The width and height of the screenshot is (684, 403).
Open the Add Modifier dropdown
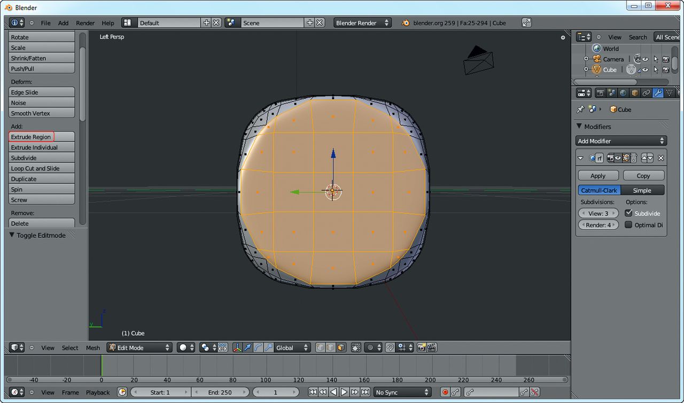[621, 141]
